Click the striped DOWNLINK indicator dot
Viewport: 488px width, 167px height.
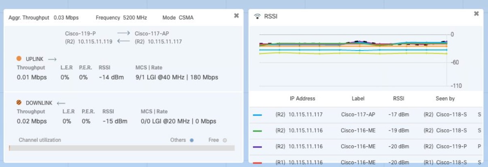click(x=19, y=103)
